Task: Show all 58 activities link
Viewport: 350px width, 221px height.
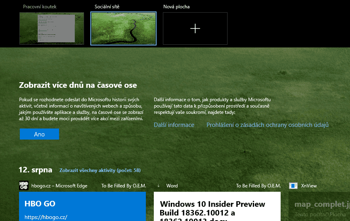Action: [x=100, y=170]
